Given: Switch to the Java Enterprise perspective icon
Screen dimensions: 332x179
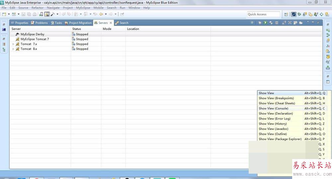Looking at the screenshot, I should point(294,14).
